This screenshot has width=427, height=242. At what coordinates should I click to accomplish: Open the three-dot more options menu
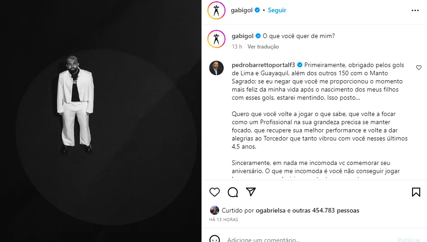[x=415, y=10]
